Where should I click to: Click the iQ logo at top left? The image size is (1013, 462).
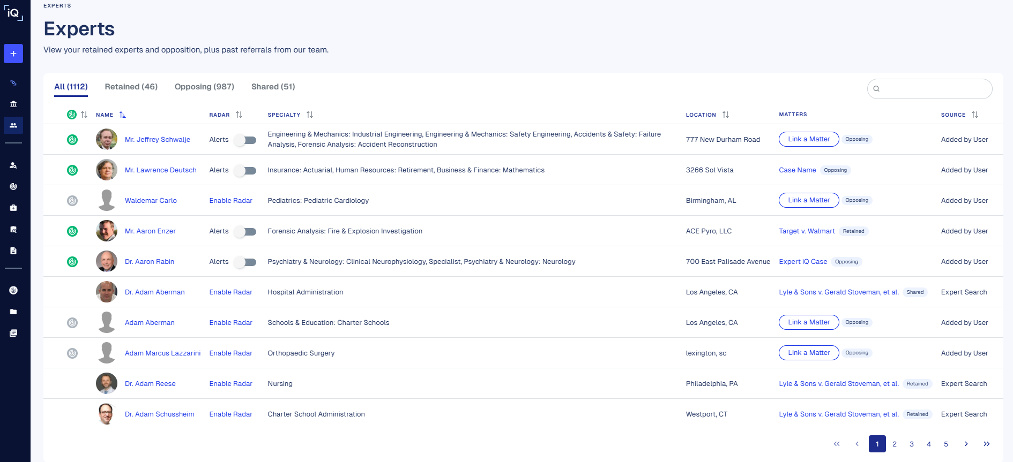point(13,13)
